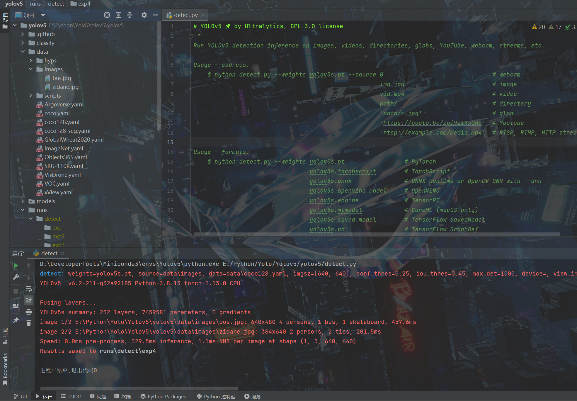Rerun detect with green play icon
The height and width of the screenshot is (401, 577).
click(x=16, y=266)
